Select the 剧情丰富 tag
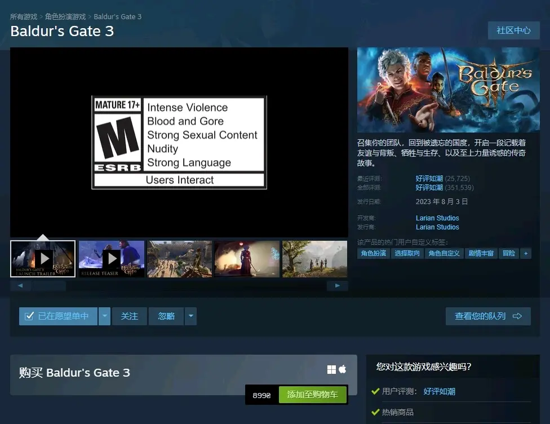 click(x=481, y=253)
